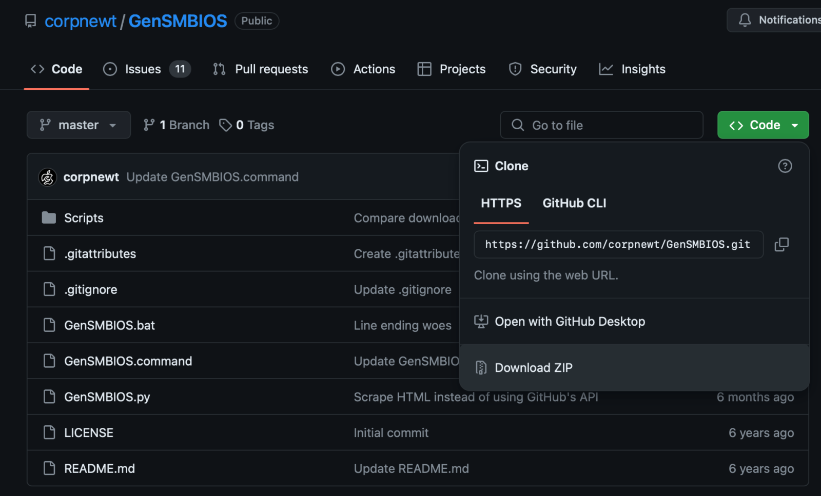
Task: Click the clone URL text field
Action: (x=618, y=245)
